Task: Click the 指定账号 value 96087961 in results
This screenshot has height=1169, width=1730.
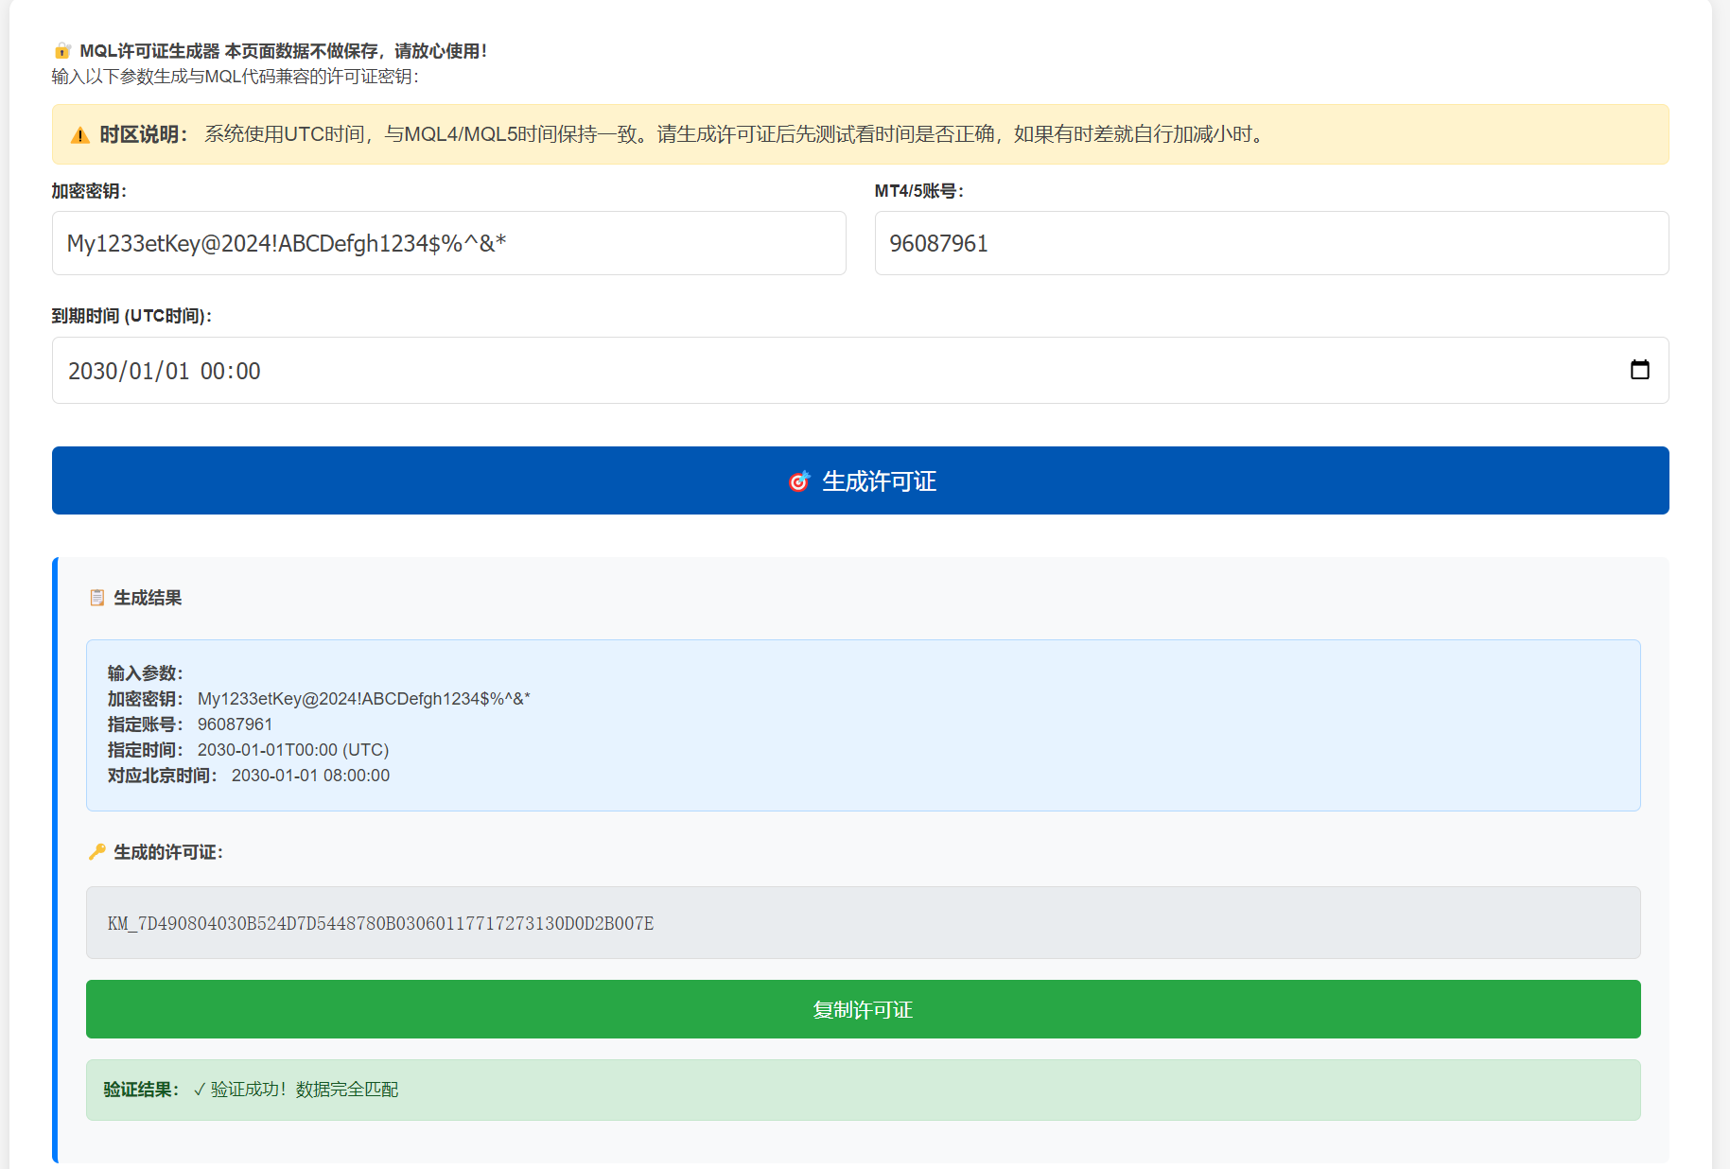Action: (235, 724)
